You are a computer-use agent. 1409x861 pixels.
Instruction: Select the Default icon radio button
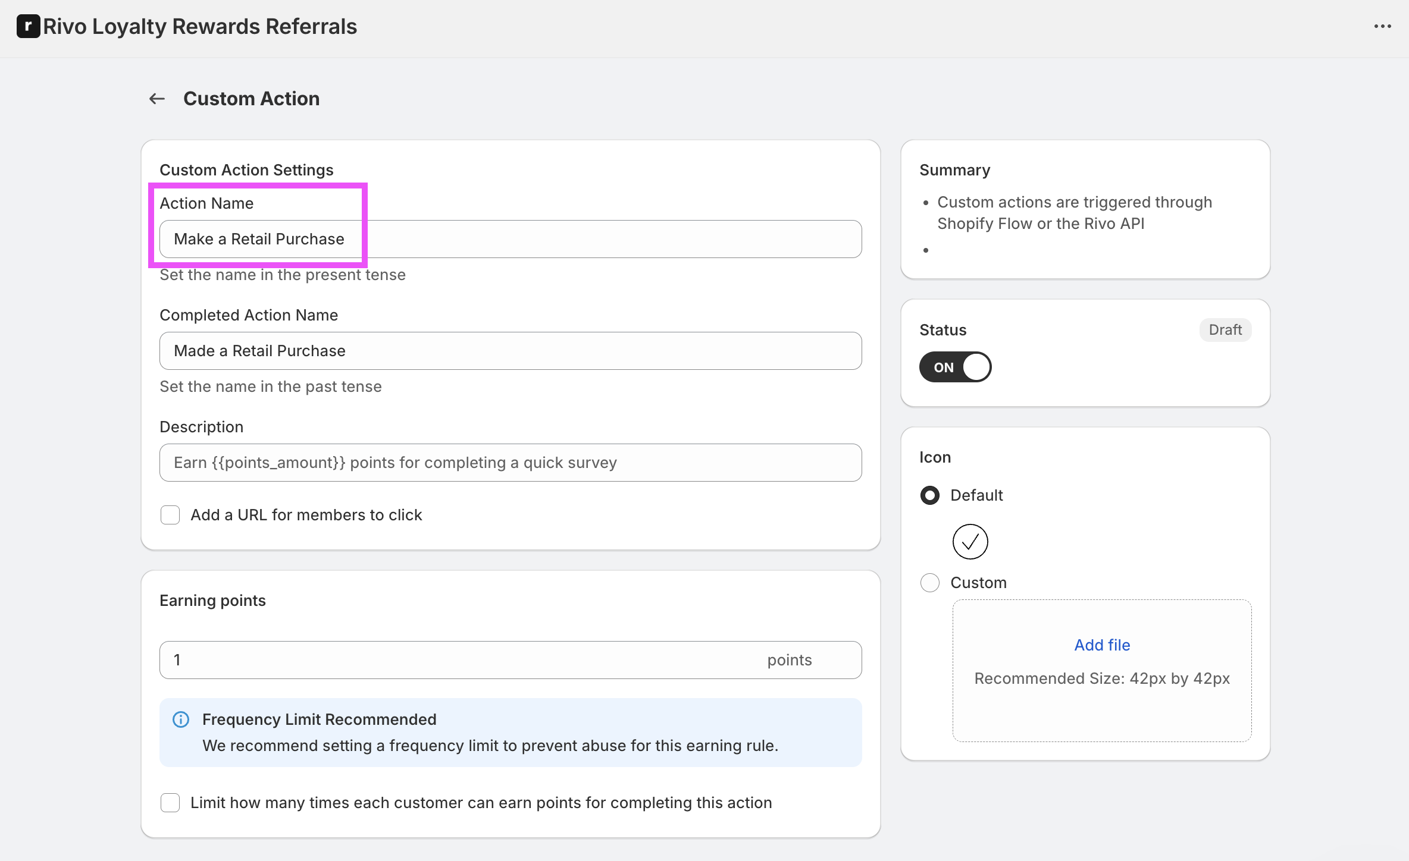930,495
